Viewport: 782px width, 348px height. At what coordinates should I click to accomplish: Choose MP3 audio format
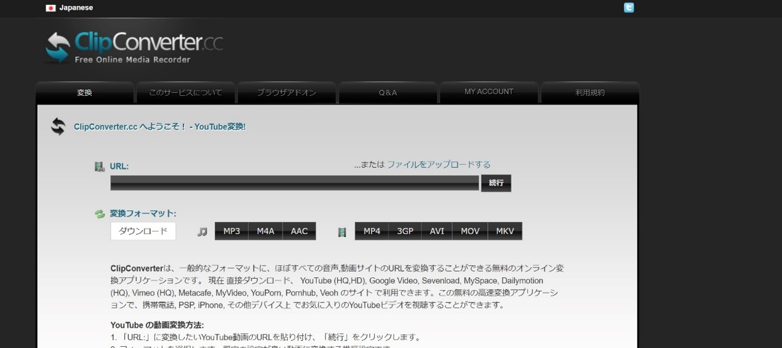pos(232,231)
